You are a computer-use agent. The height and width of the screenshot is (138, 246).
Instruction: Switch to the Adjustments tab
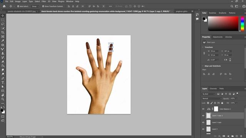(218, 37)
